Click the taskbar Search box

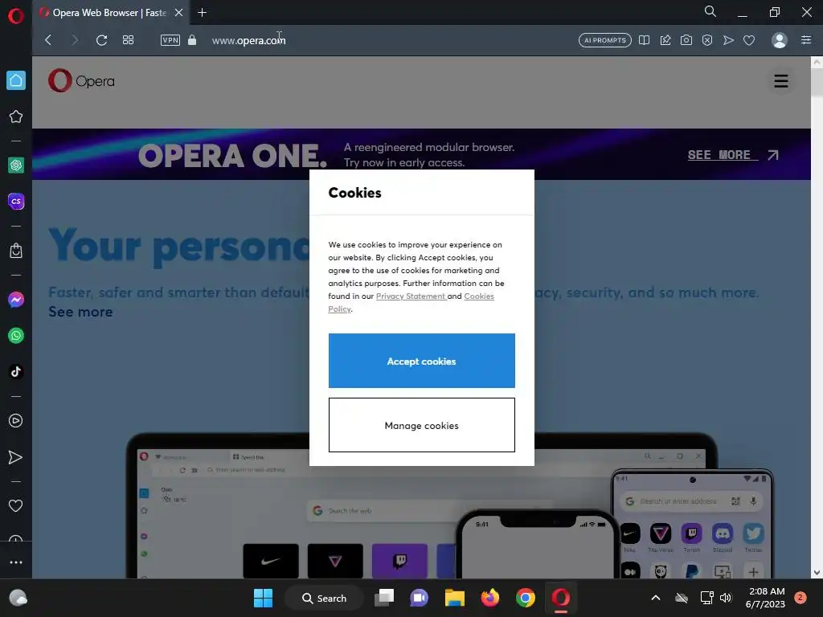tap(324, 598)
